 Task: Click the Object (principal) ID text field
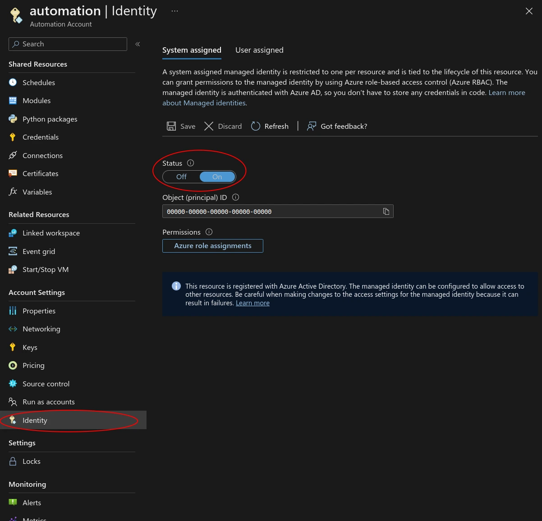click(278, 211)
